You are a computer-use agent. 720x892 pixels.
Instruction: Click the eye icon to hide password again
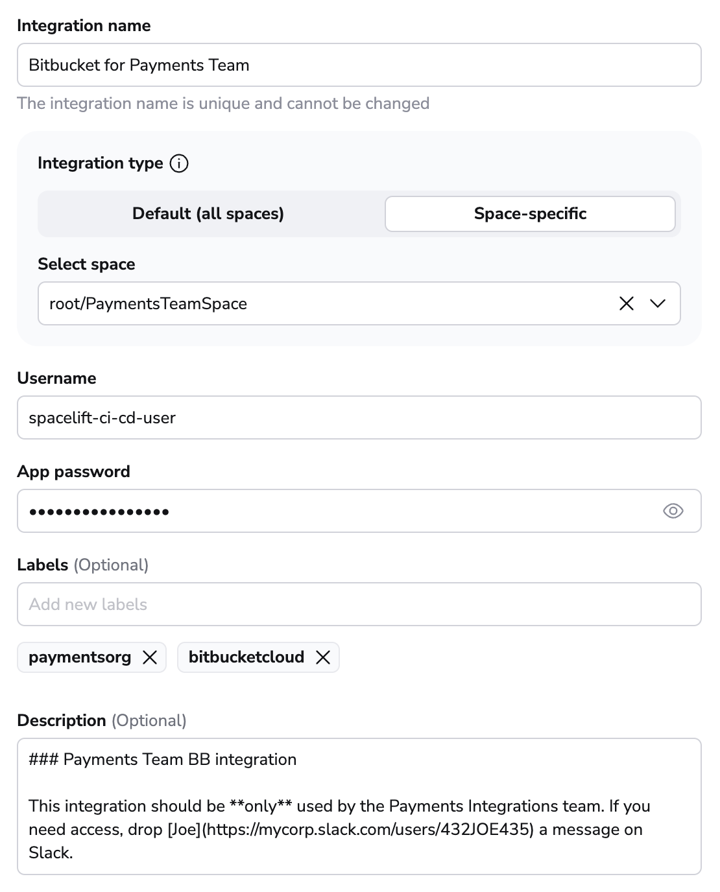673,511
